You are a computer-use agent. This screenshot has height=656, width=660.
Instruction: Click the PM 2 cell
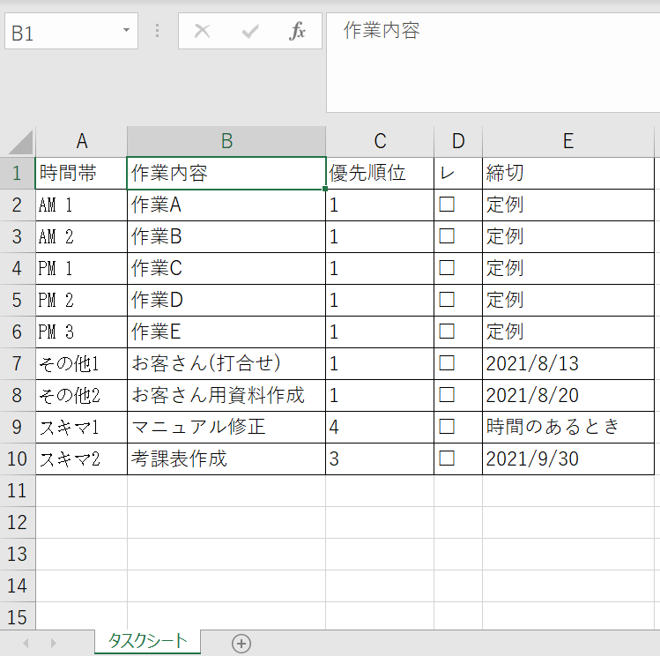point(81,300)
